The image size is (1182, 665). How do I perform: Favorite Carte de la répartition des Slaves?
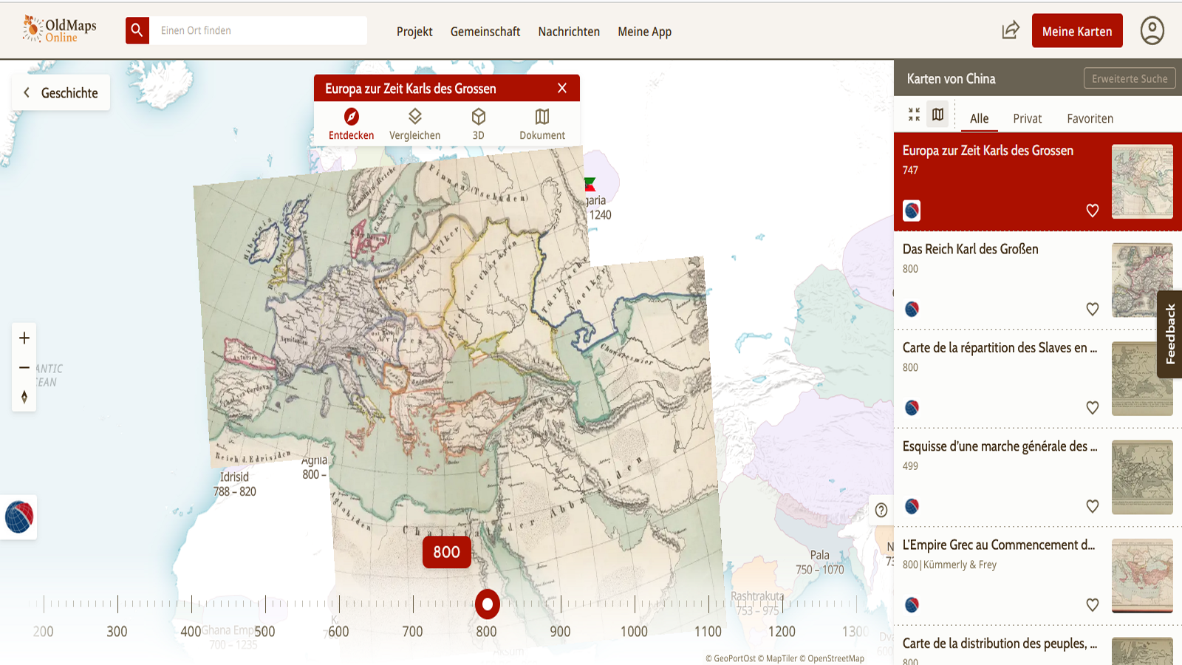(1093, 407)
